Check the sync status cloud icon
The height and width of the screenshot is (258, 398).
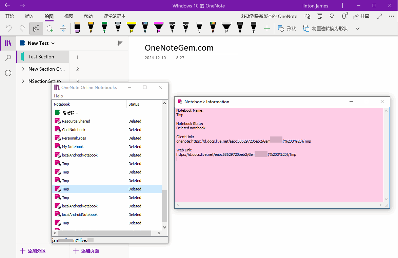pyautogui.click(x=307, y=17)
